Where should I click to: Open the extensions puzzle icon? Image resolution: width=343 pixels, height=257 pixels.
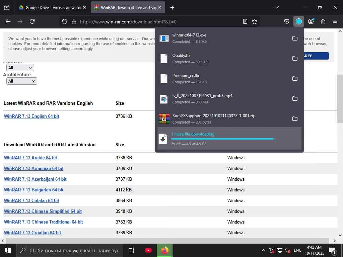(x=323, y=21)
